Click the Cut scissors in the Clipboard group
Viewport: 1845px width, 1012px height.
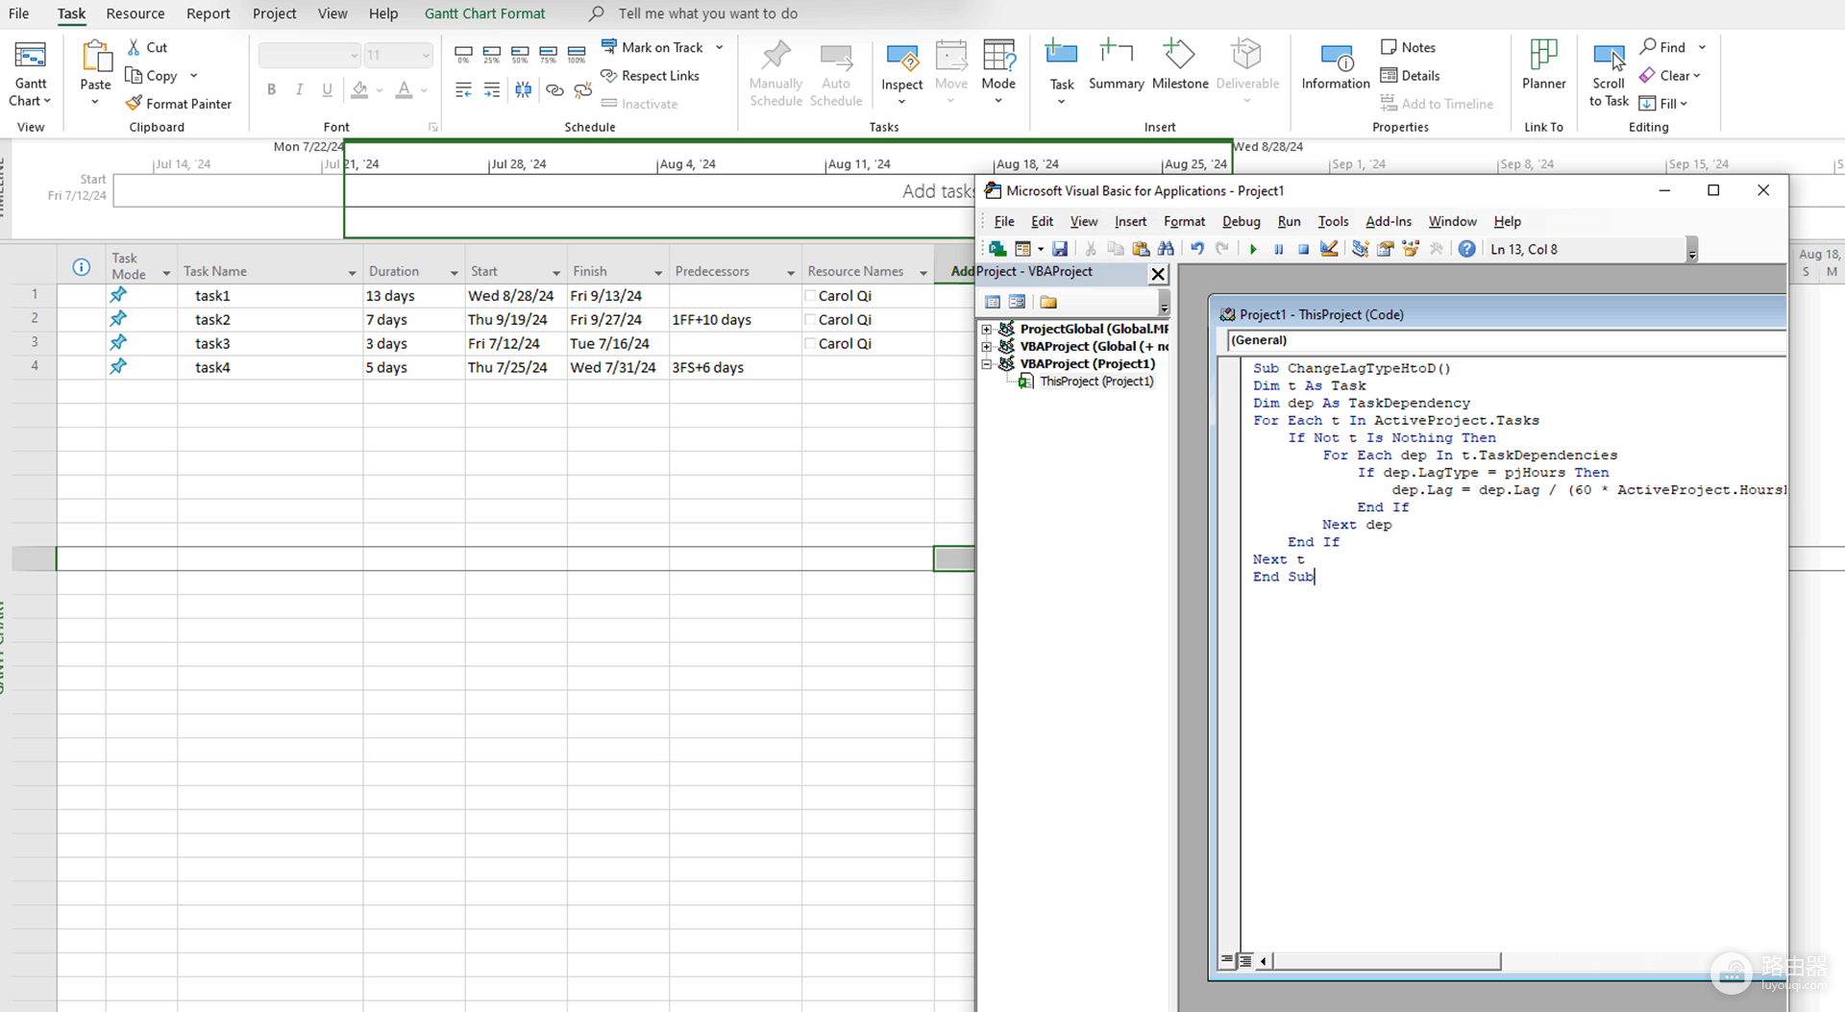pos(135,47)
